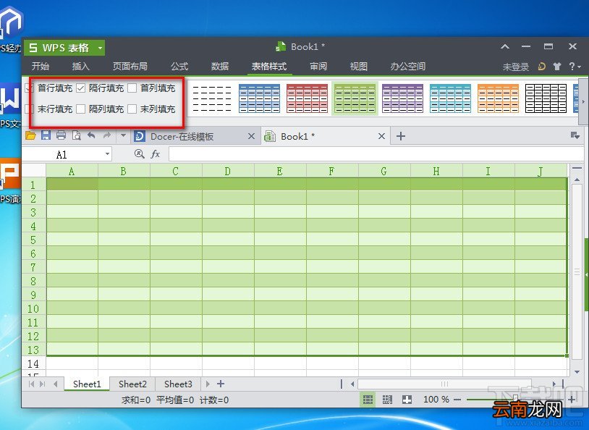Screen dimensions: 589x430
Task: Open the help question mark dropdown
Action: [x=575, y=67]
